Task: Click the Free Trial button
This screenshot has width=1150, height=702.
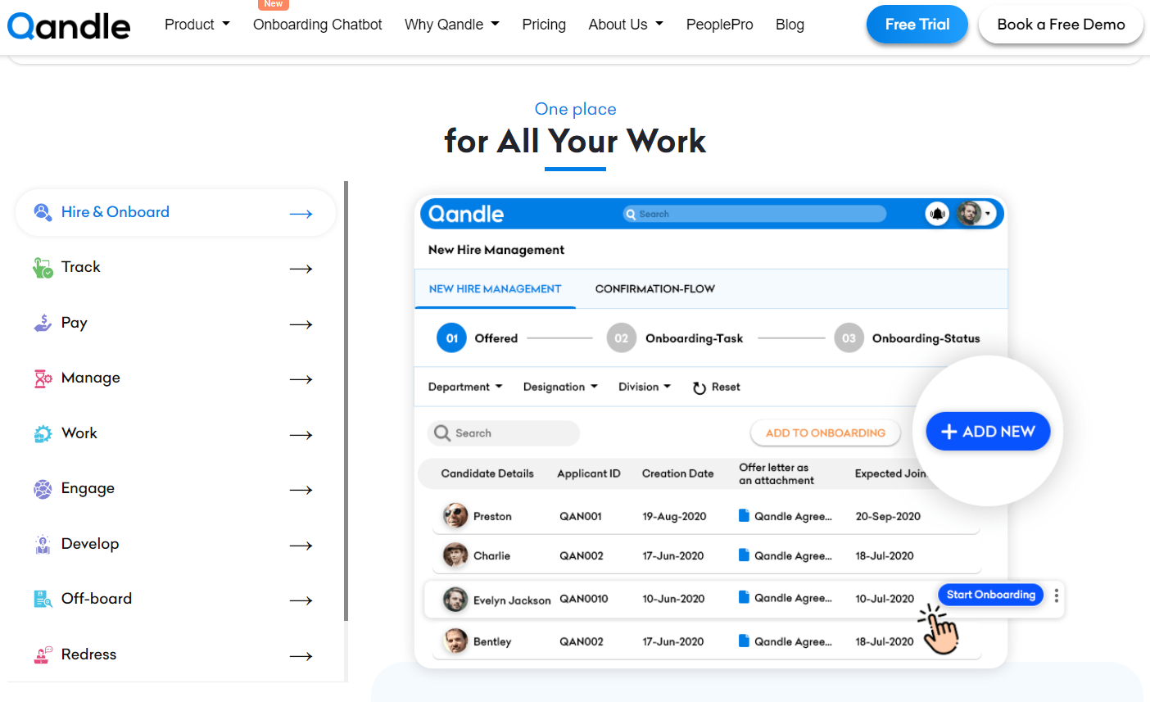Action: tap(917, 25)
